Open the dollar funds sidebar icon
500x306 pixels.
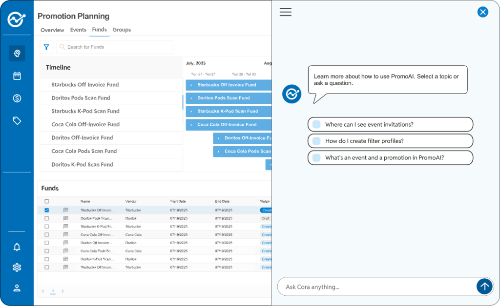pyautogui.click(x=17, y=98)
